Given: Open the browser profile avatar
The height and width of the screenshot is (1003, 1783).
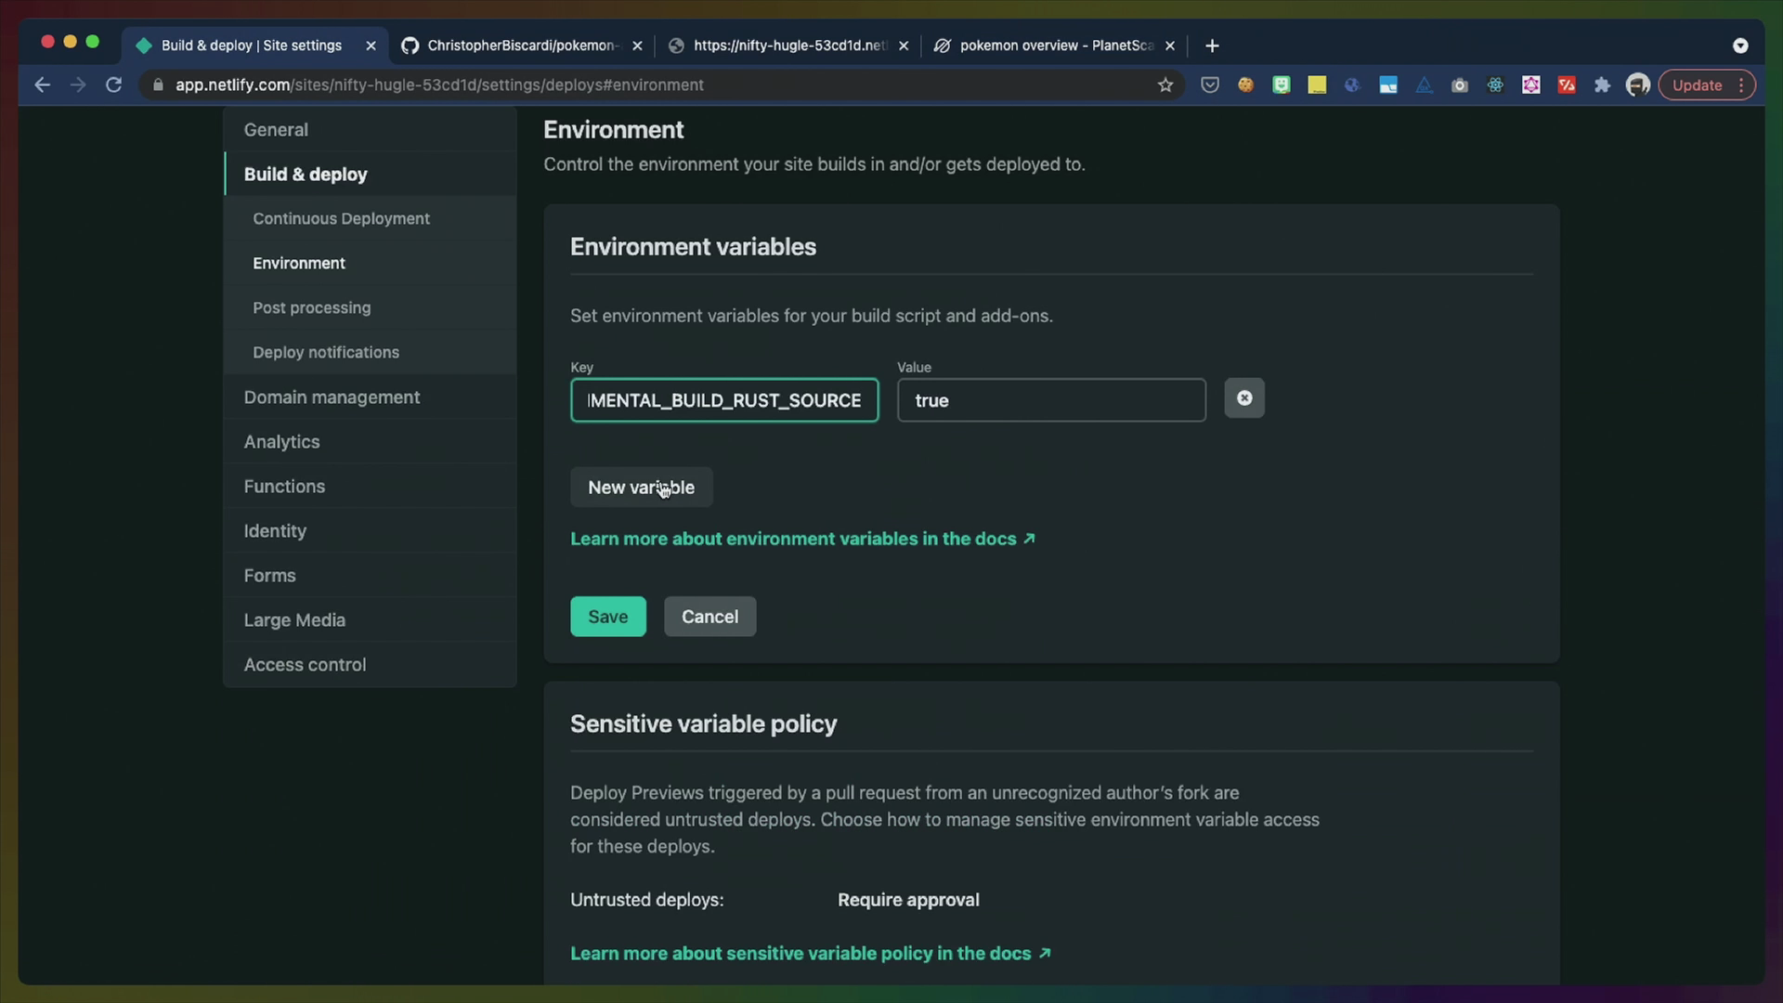Looking at the screenshot, I should [1638, 85].
